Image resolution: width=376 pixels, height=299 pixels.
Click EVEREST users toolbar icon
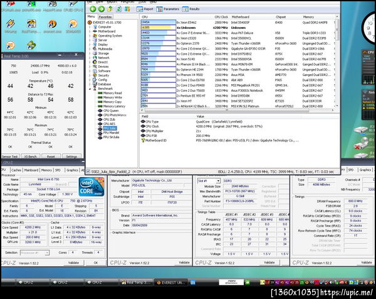[127, 9]
